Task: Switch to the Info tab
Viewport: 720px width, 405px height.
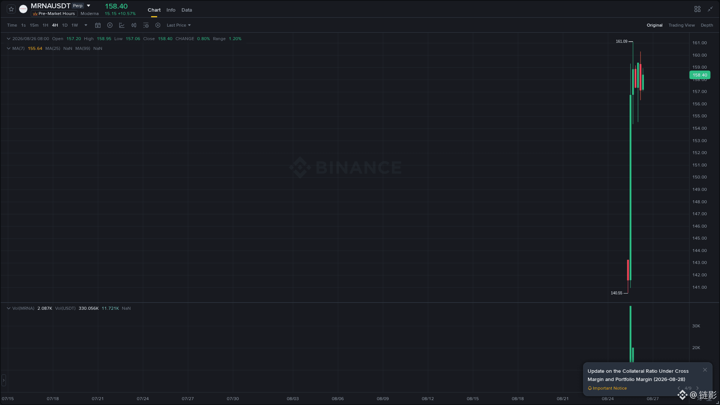Action: point(171,10)
